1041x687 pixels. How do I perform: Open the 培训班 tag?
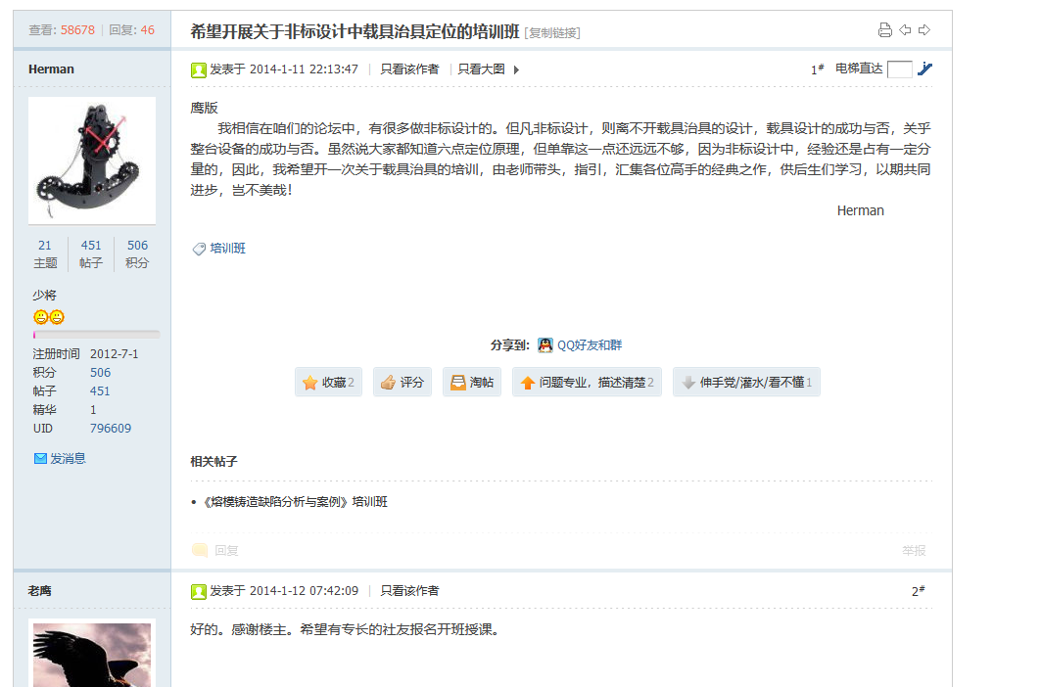pyautogui.click(x=227, y=249)
